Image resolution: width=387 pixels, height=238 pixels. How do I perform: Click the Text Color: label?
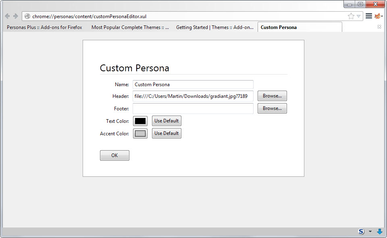[x=117, y=121]
